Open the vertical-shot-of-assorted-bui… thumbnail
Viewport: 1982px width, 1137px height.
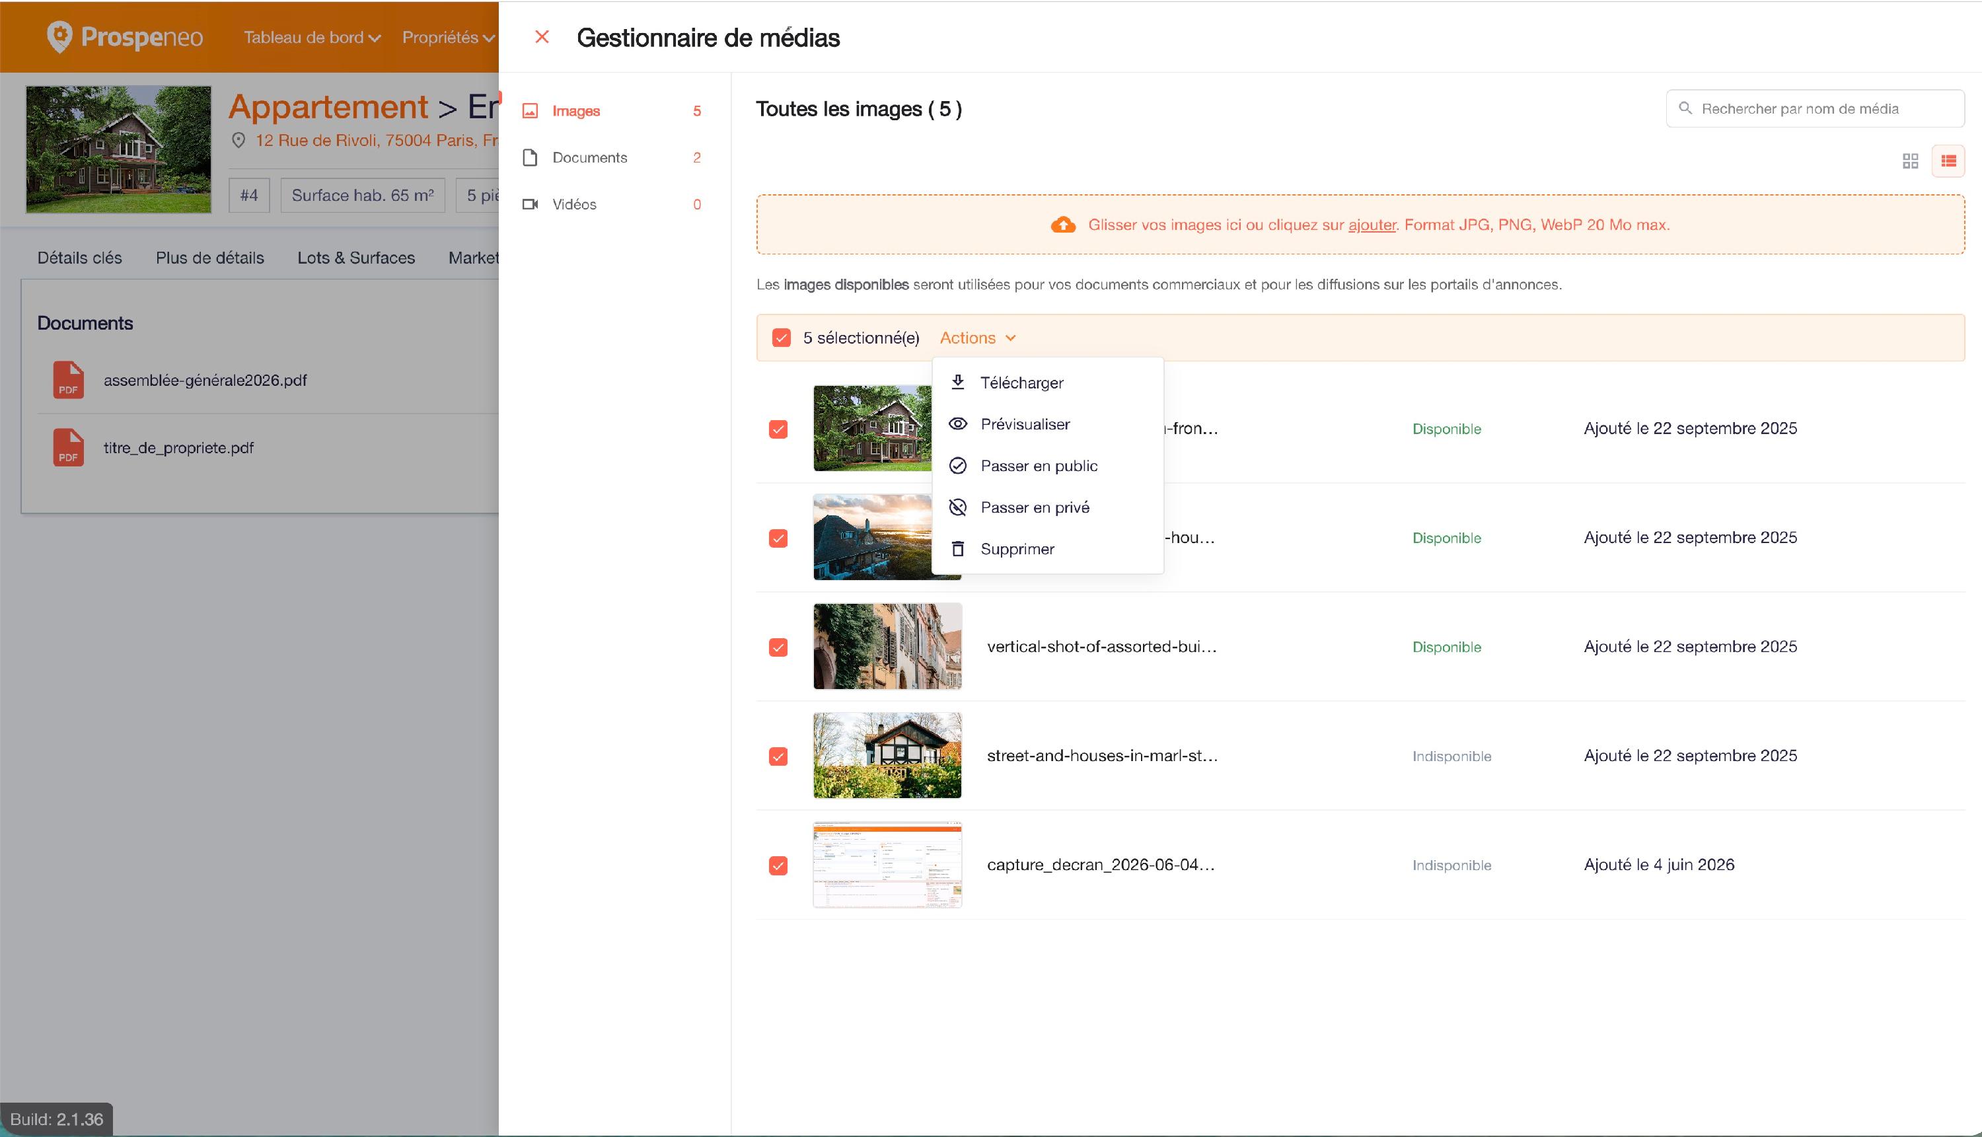coord(887,647)
